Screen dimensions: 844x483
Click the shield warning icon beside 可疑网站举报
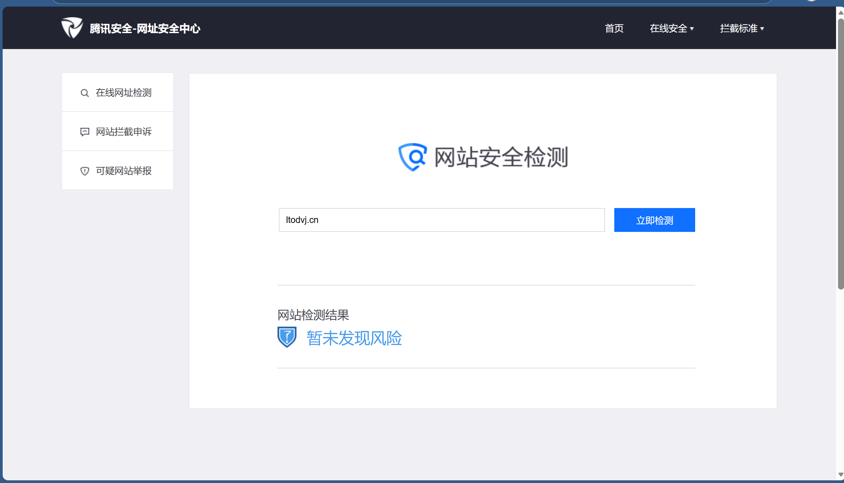tap(85, 171)
